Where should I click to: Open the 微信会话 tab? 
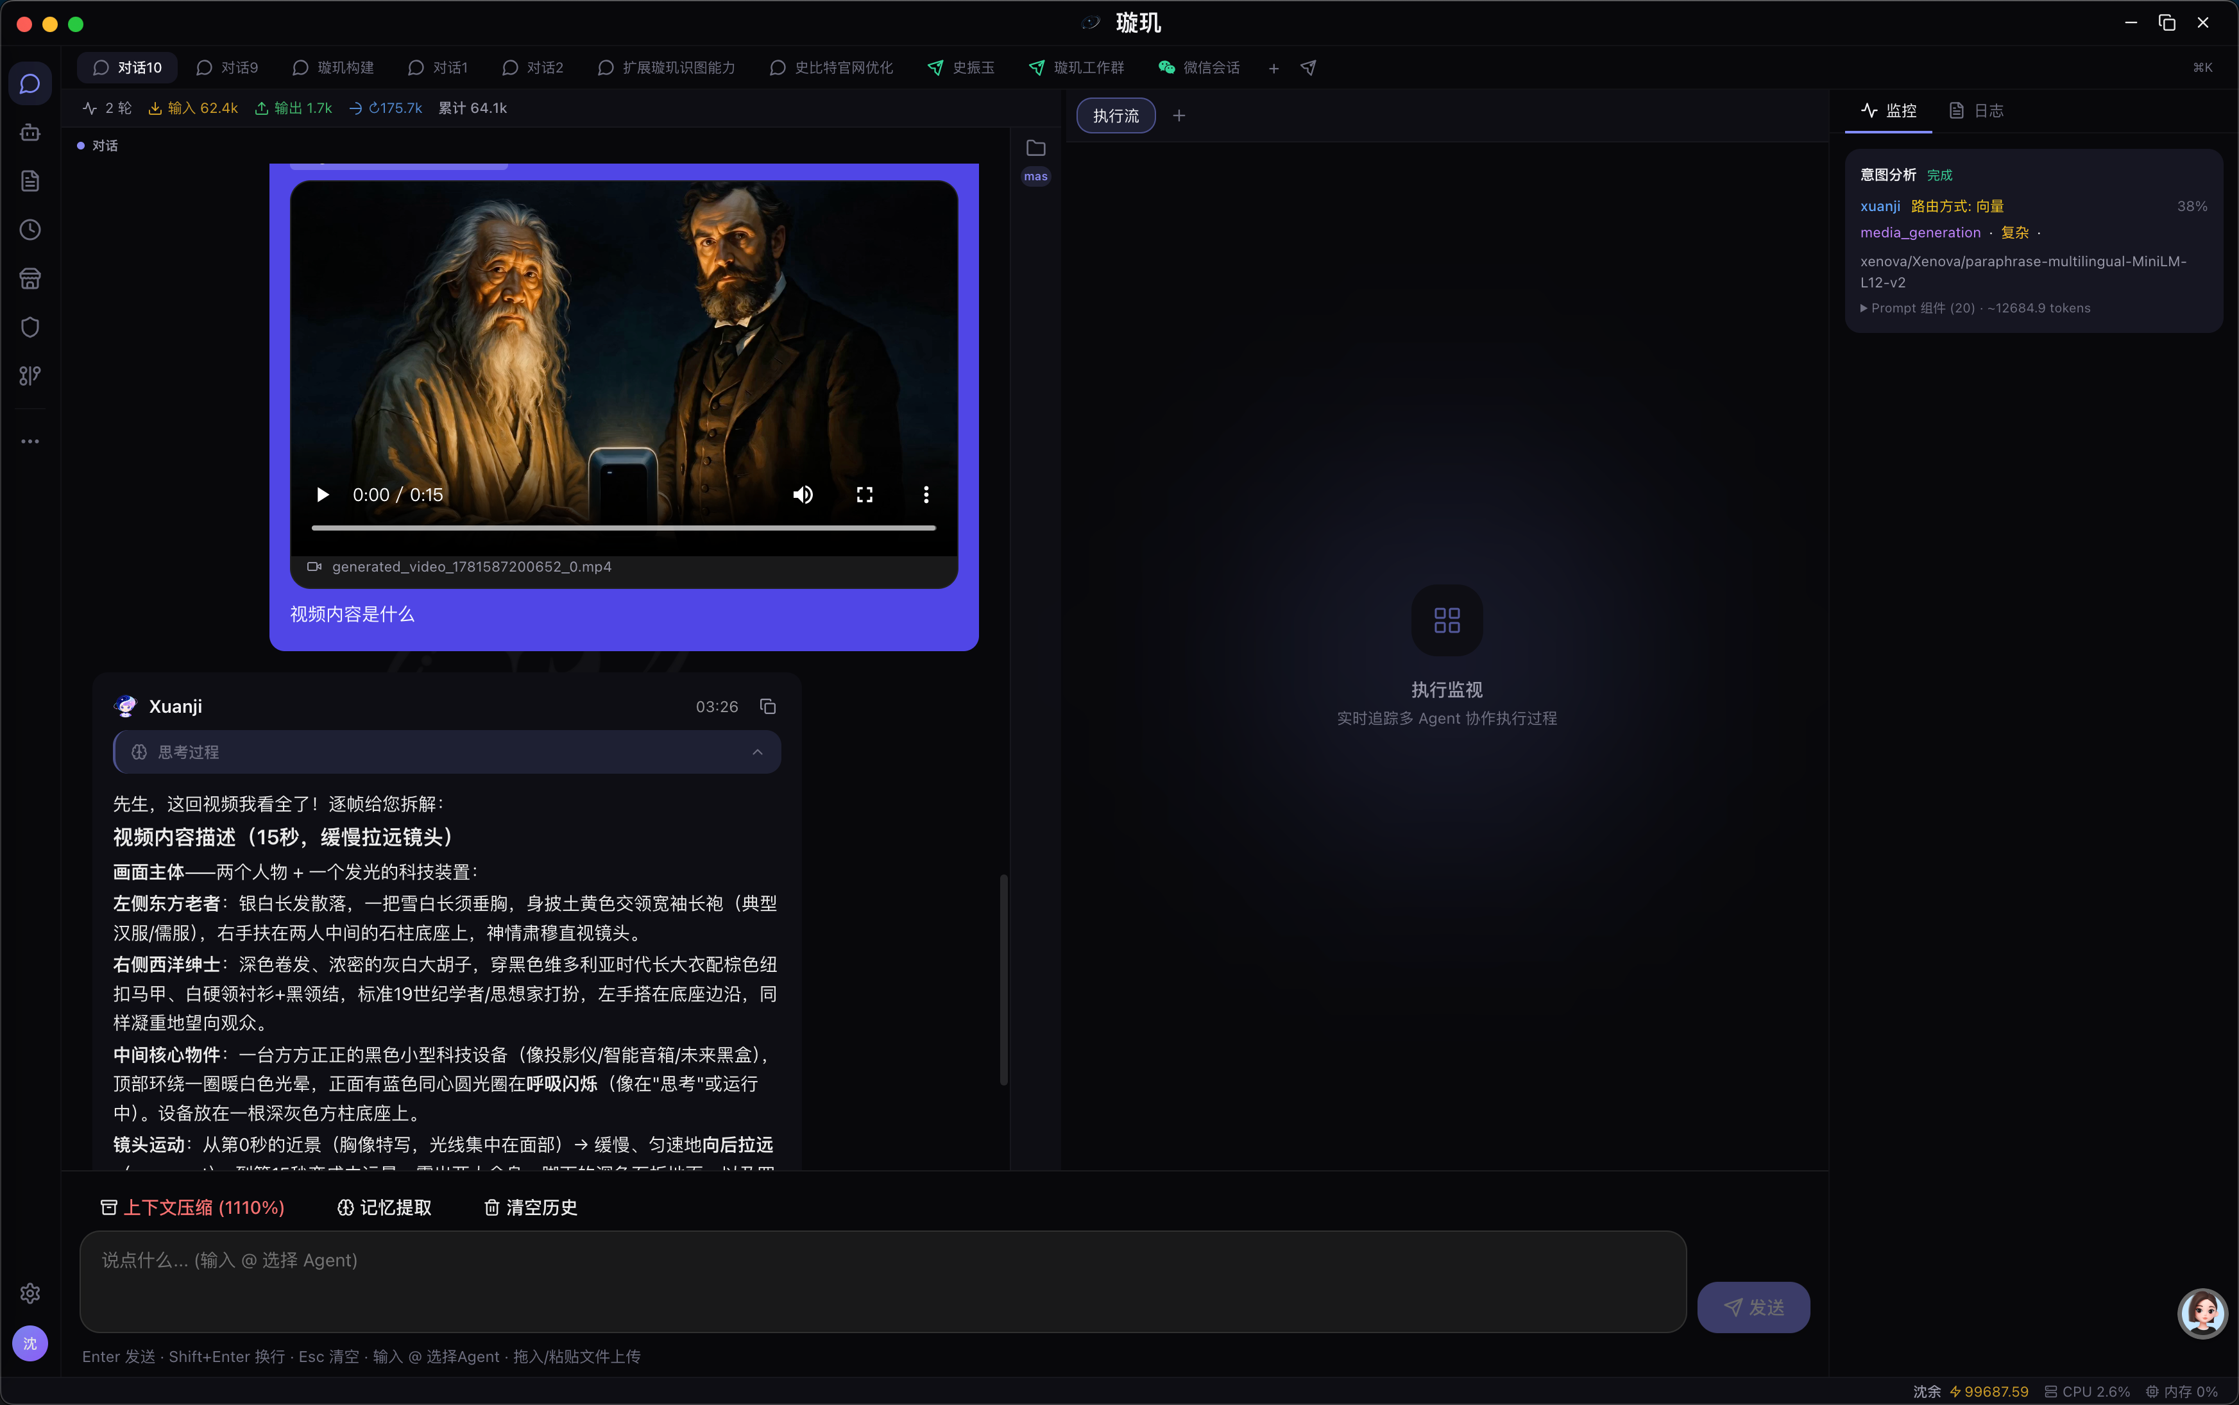[1200, 68]
